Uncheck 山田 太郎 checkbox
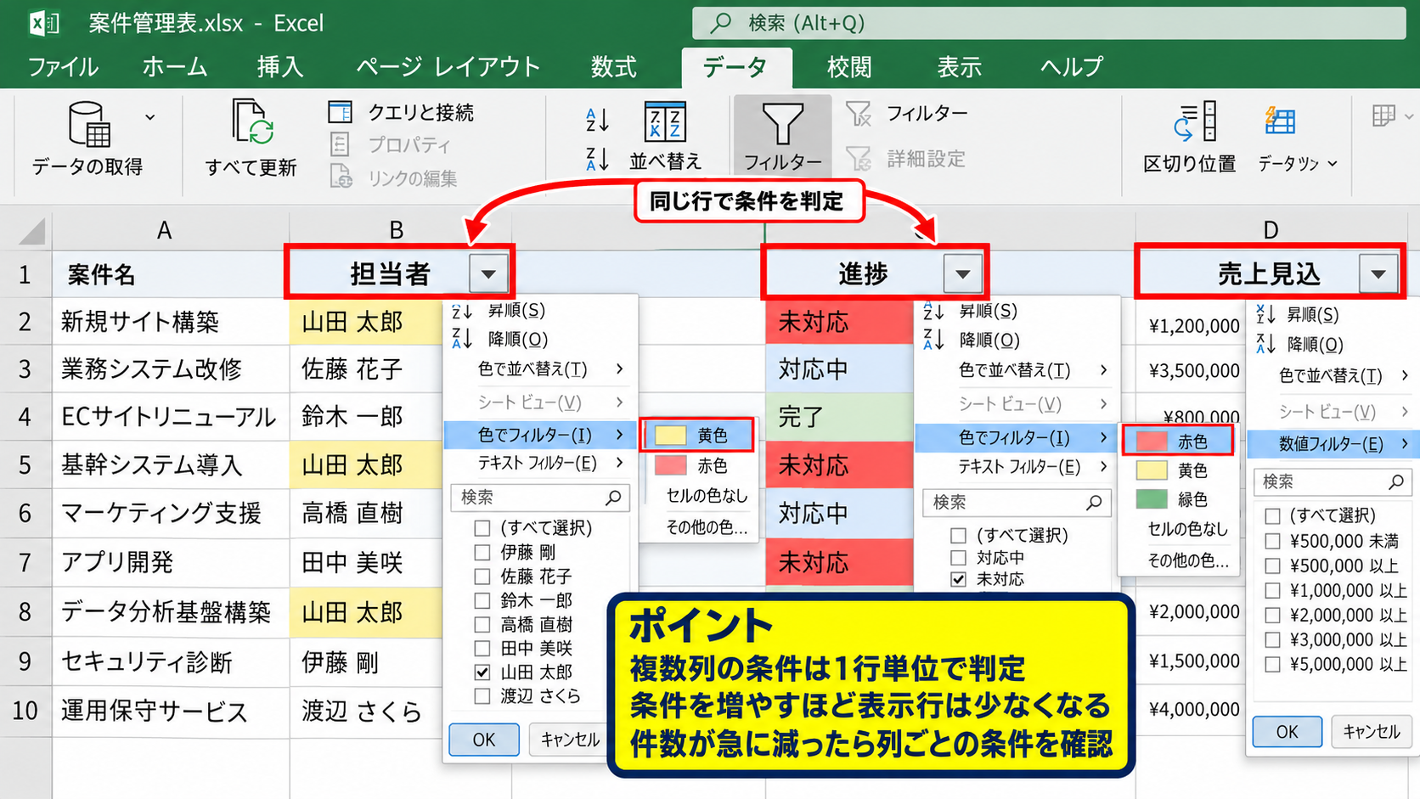The image size is (1420, 799). tap(482, 672)
